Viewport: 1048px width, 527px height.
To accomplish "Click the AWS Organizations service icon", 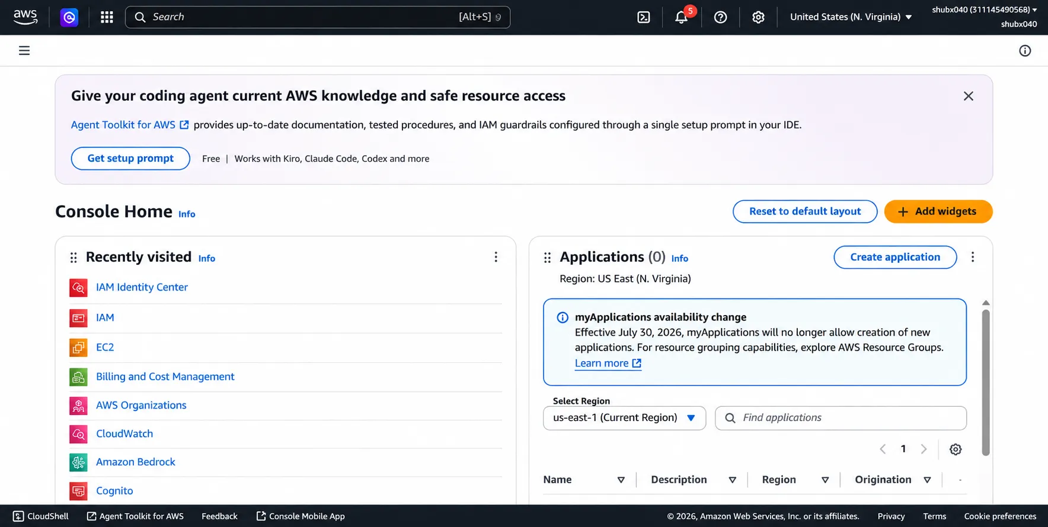I will click(x=78, y=406).
